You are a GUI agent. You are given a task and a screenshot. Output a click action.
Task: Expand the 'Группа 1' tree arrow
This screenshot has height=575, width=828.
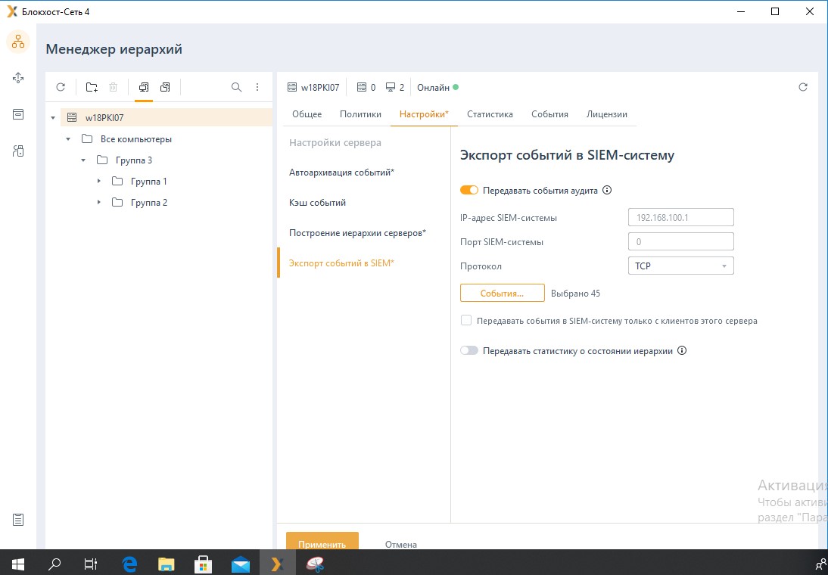coord(98,181)
